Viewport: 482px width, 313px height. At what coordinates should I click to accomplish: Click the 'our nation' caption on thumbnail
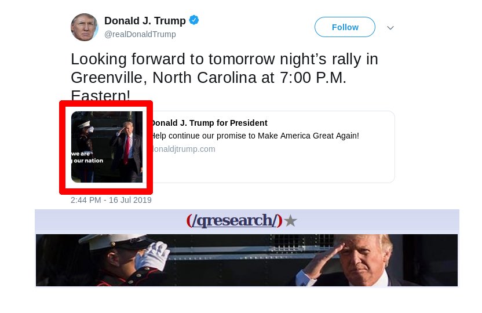[88, 161]
